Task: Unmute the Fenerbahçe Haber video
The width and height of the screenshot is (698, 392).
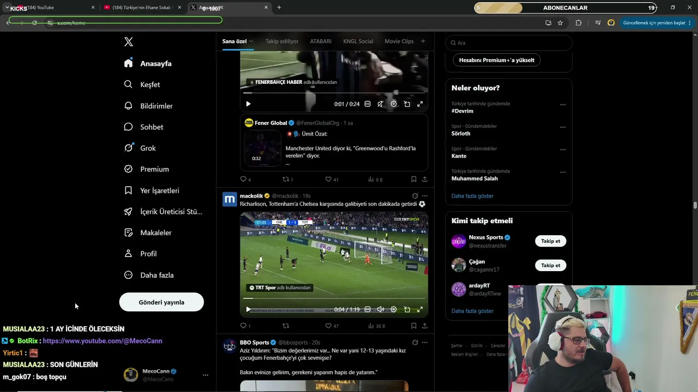Action: (x=381, y=104)
